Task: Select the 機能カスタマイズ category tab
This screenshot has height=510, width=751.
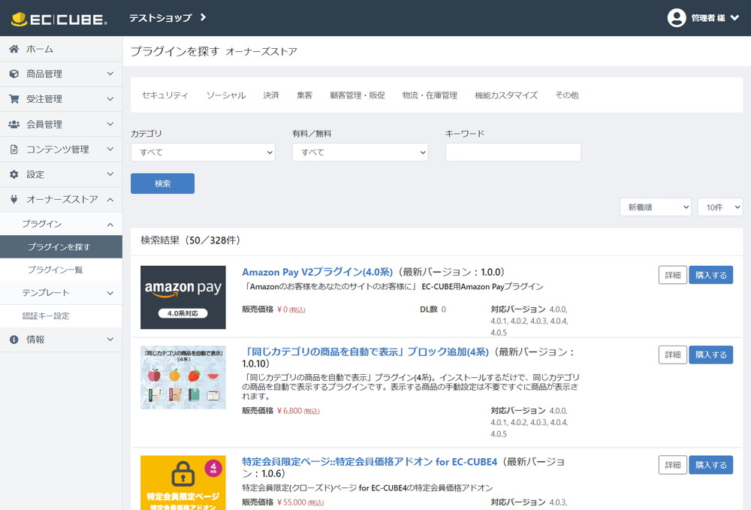Action: (x=505, y=95)
